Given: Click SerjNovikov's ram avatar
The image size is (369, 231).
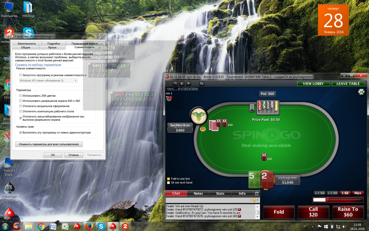Looking at the screenshot, I should click(x=199, y=116).
